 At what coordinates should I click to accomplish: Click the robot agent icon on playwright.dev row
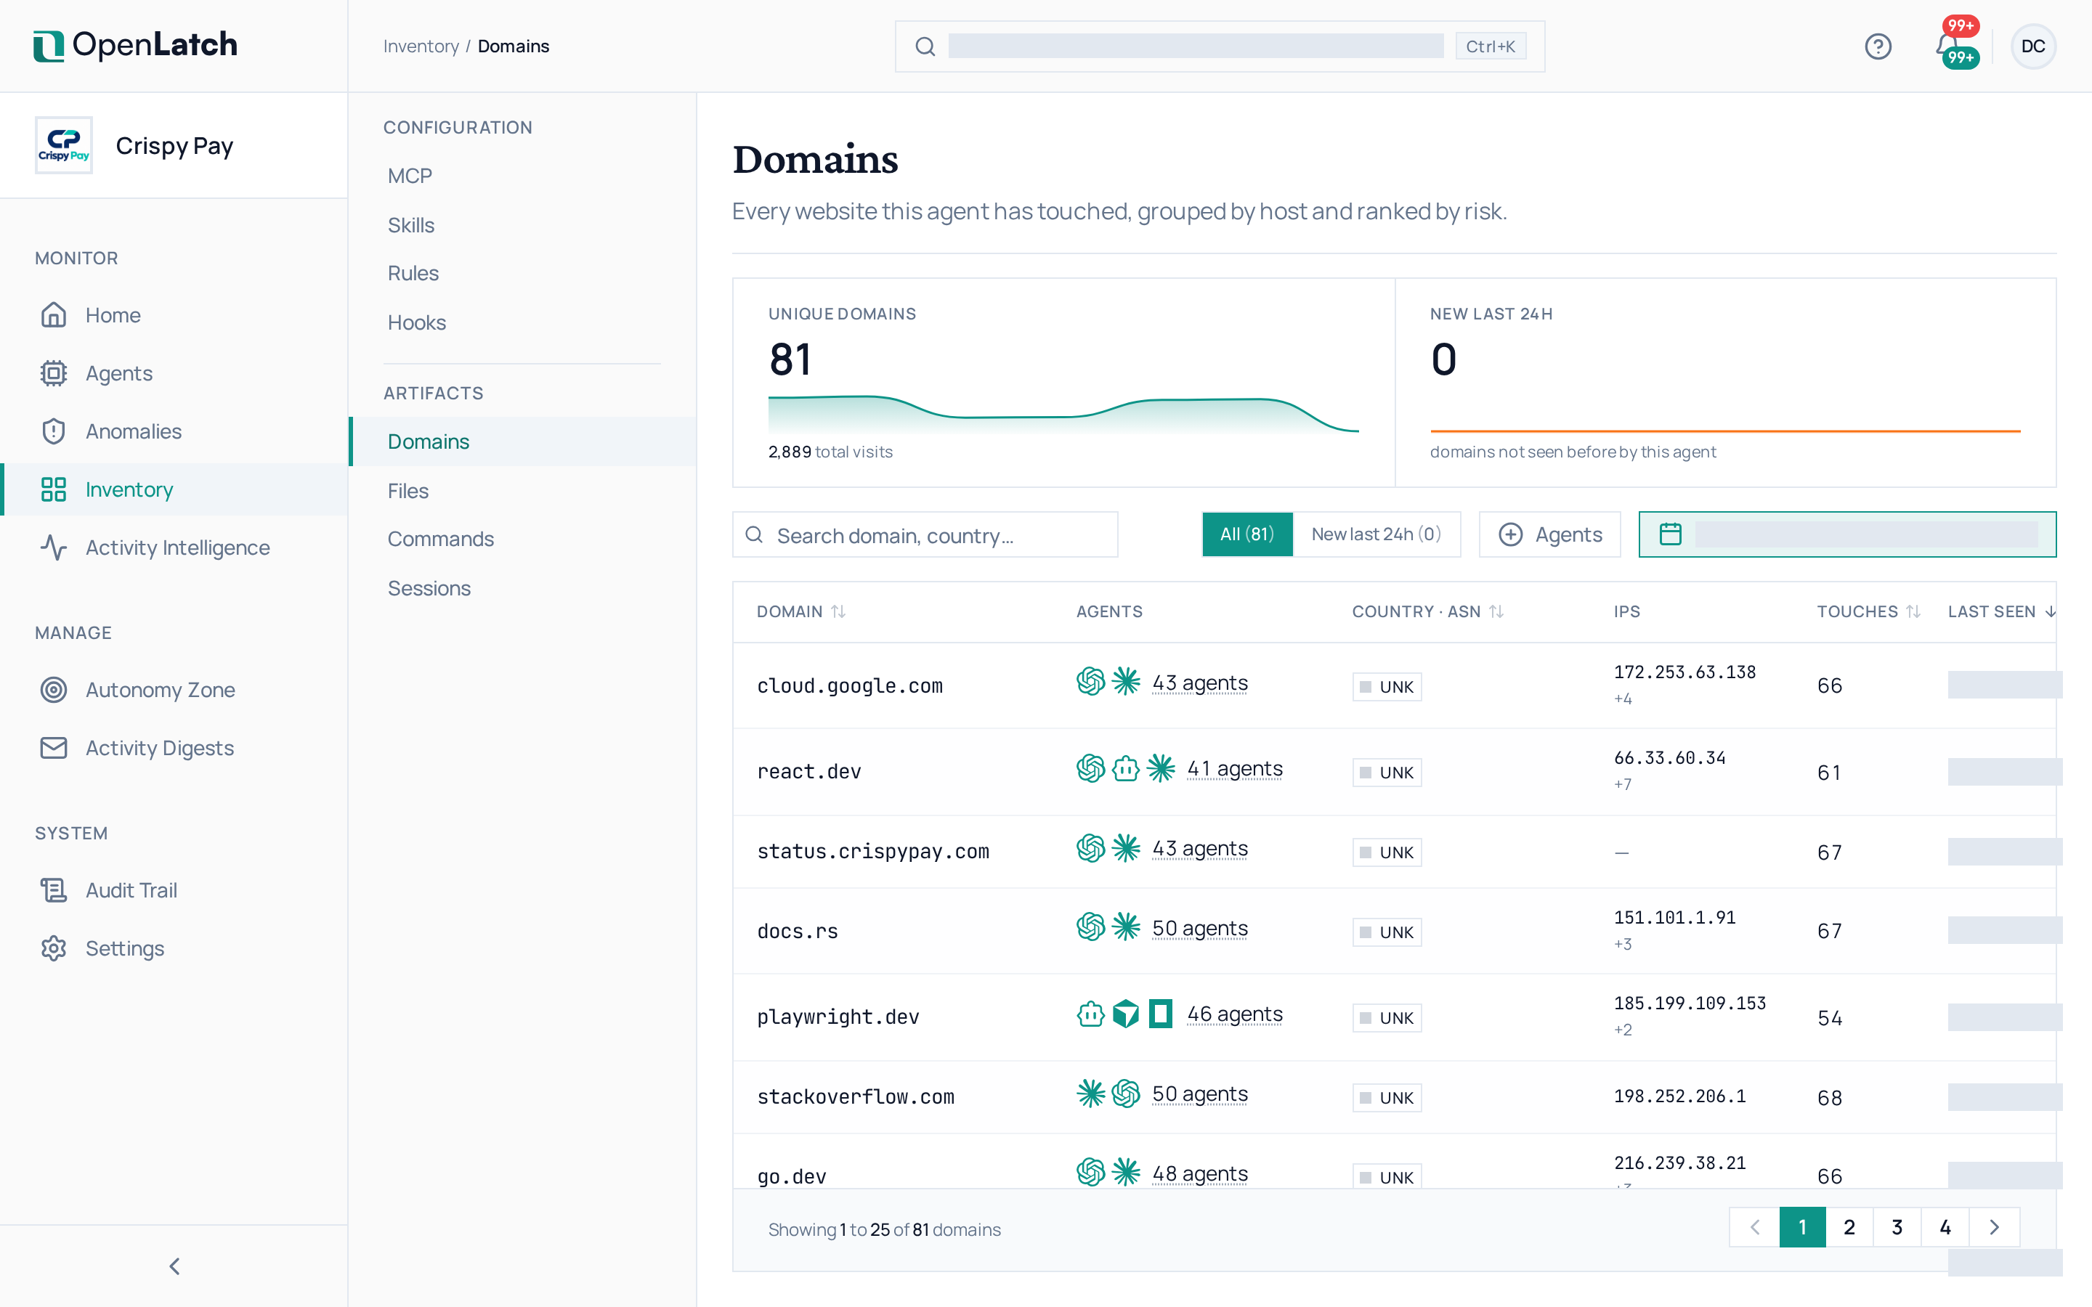click(1090, 1013)
